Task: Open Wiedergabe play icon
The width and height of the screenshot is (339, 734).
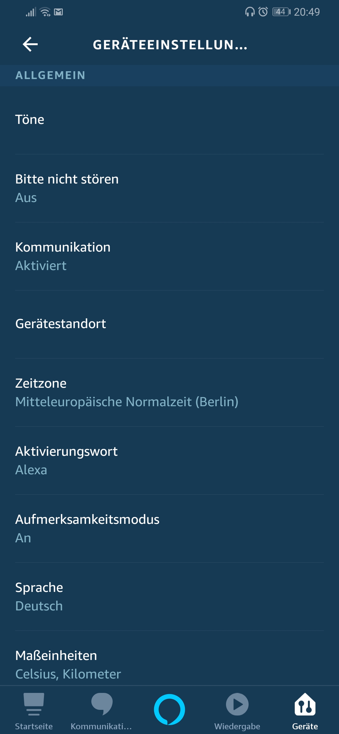Action: point(237,704)
